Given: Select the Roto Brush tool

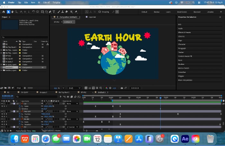Looking at the screenshot, I should [71, 12].
